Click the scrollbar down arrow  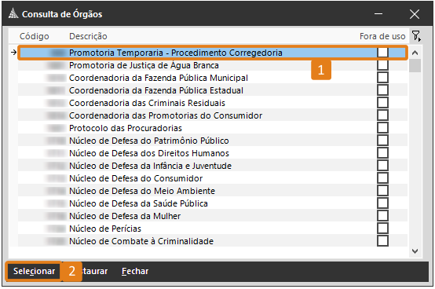(415, 251)
